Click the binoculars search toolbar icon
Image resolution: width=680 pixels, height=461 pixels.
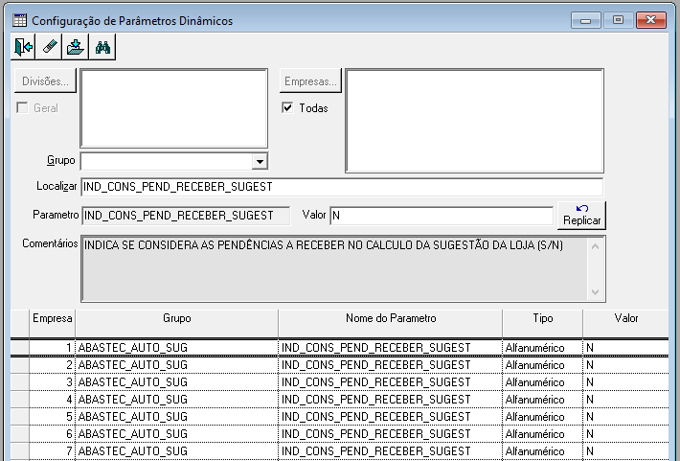tap(102, 46)
